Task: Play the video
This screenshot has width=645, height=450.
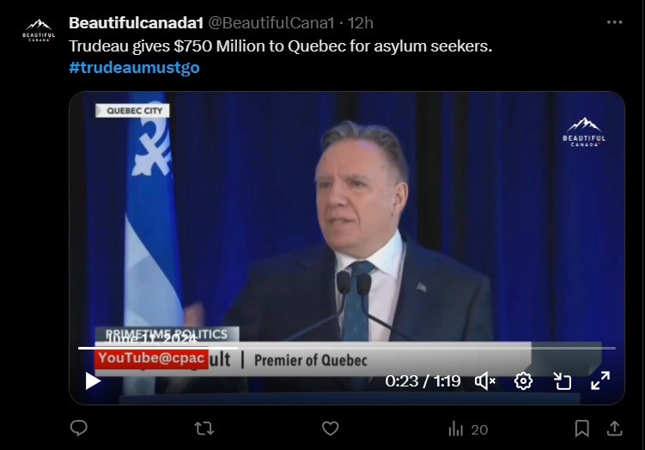Action: click(93, 380)
